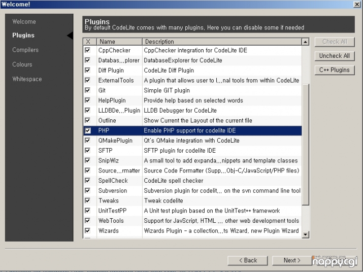The width and height of the screenshot is (363, 272).
Task: Uncheck the LLDB Debugger plugin checkbox
Action: point(87,110)
